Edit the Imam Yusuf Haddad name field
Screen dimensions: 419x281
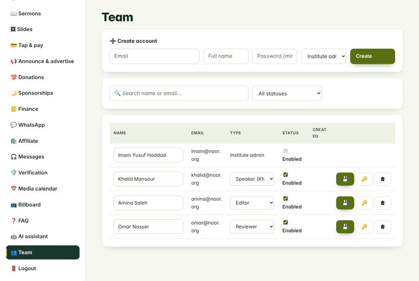[x=149, y=155]
